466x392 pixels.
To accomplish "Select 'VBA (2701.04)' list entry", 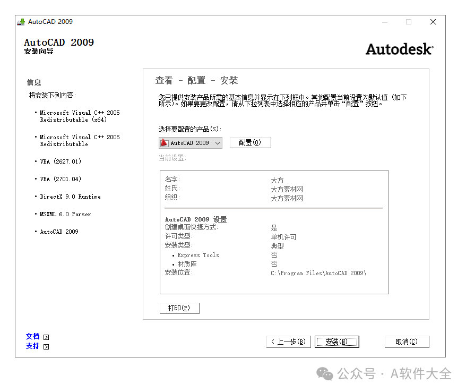I will coord(61,179).
